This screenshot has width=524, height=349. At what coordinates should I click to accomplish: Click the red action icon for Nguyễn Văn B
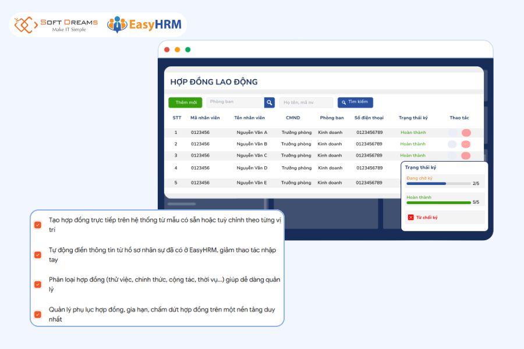click(x=465, y=144)
